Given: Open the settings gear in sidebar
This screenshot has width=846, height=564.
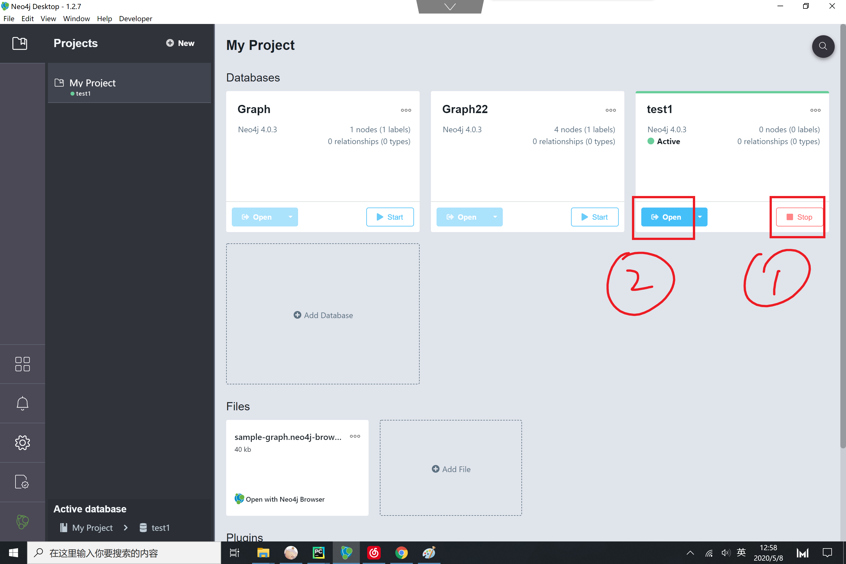Looking at the screenshot, I should pos(22,442).
